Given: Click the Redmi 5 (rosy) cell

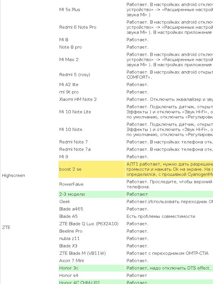Looking at the screenshot, I should 75,75.
